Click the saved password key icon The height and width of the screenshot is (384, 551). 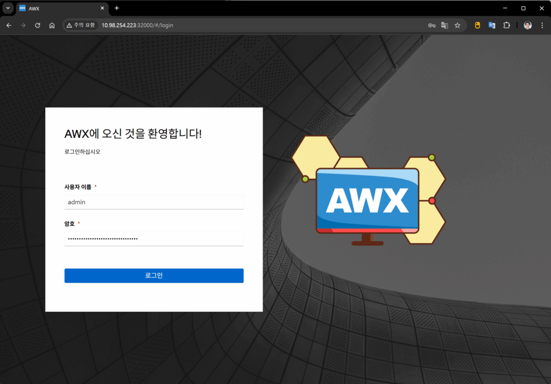tap(432, 25)
